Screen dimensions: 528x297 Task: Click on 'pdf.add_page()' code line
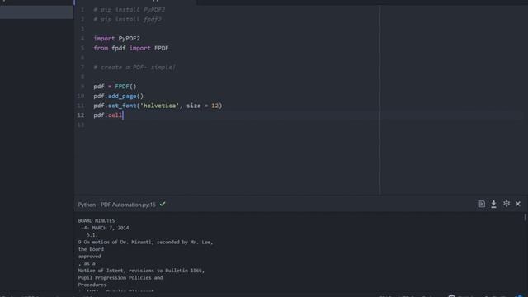click(119, 97)
